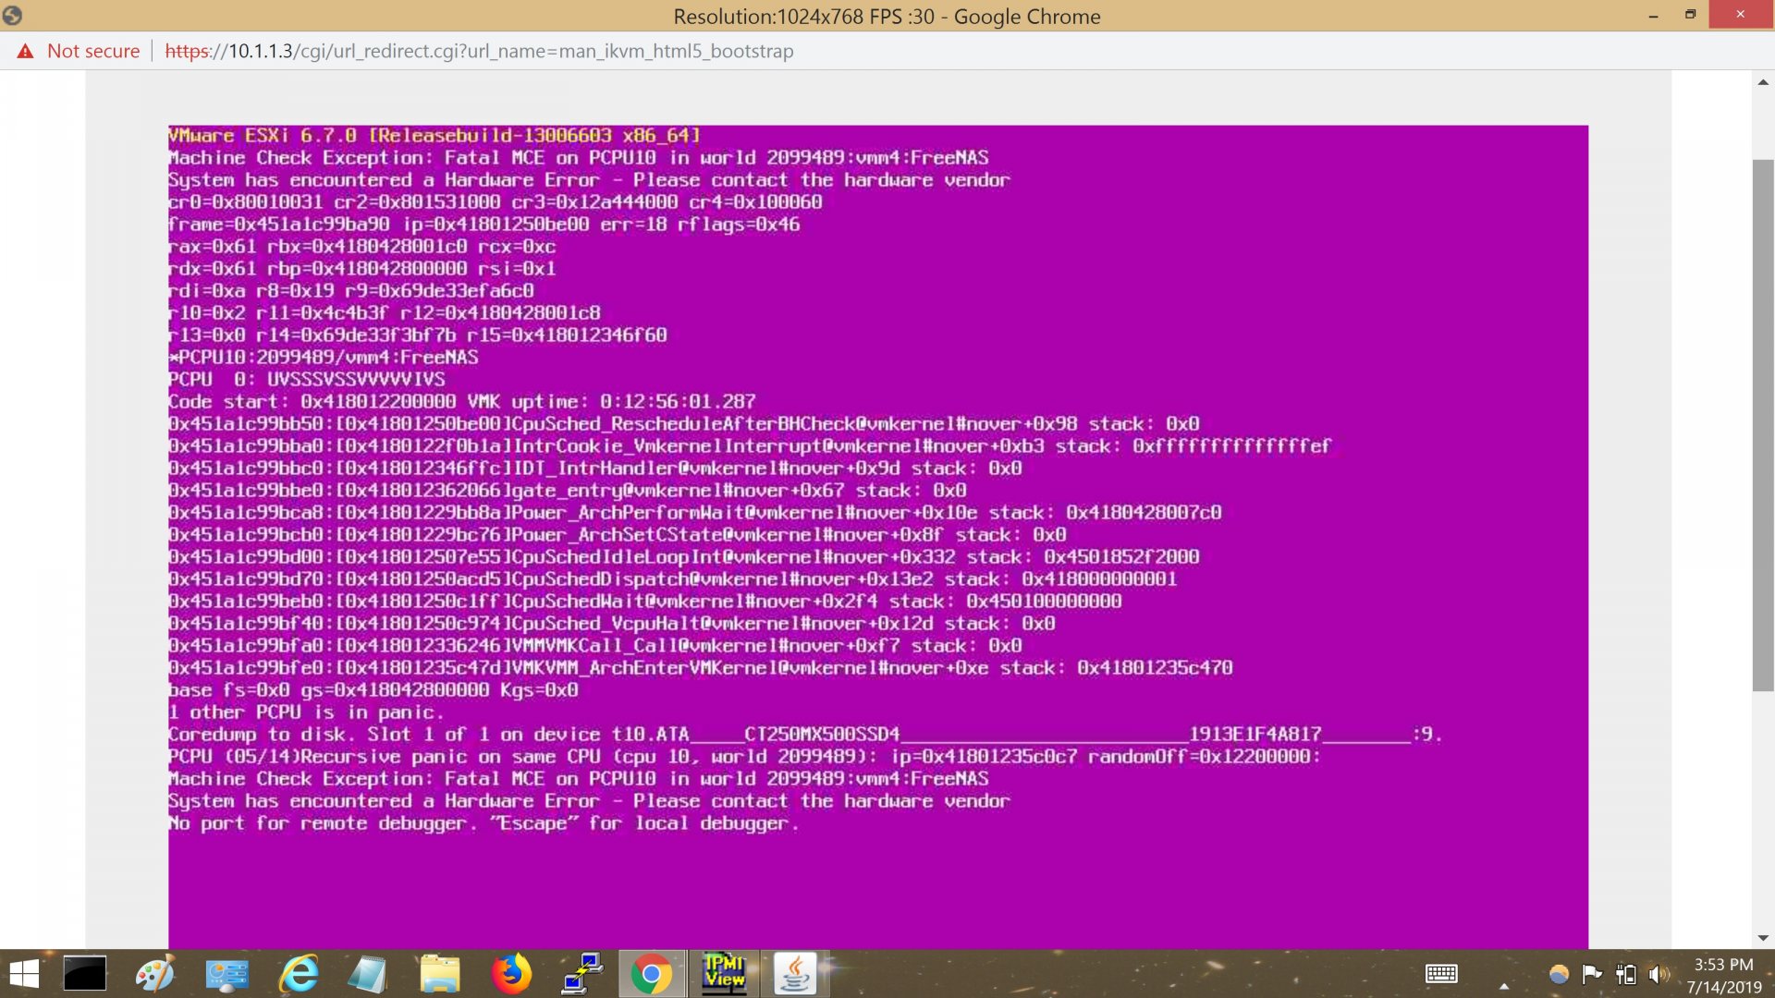Screen dimensions: 1775x998
Task: Open the Windows Start button
Action: [24, 974]
